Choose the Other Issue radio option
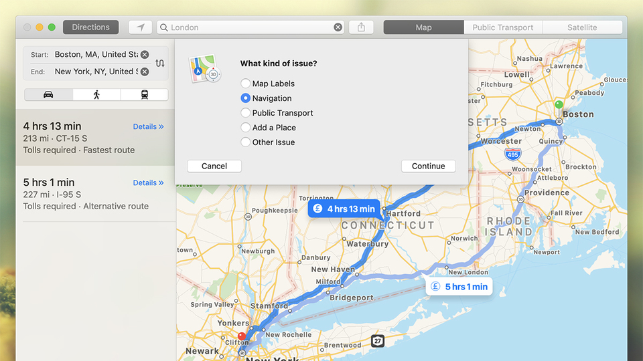643x361 pixels. point(245,142)
